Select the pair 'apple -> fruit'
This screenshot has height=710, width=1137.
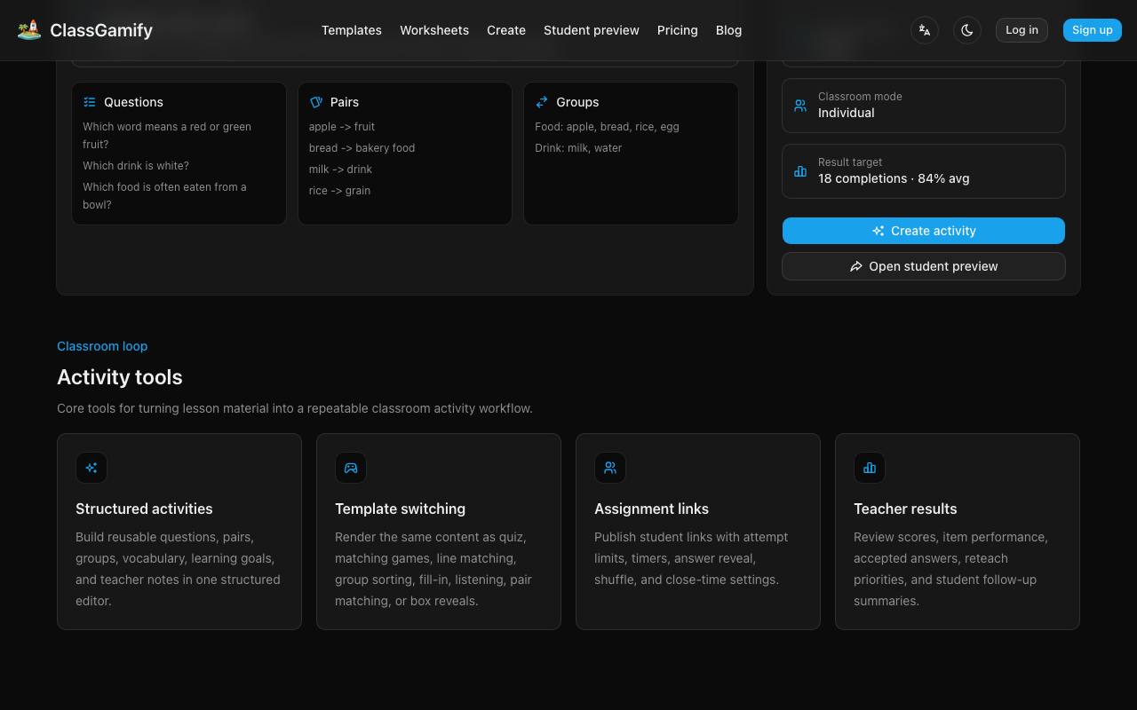click(x=342, y=127)
